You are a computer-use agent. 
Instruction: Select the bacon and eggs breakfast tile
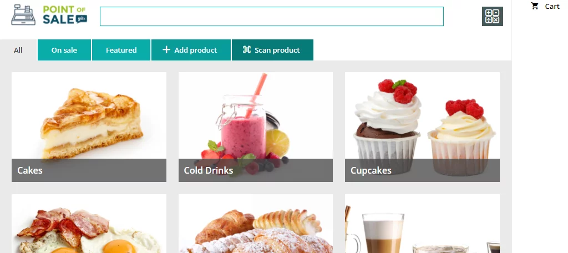(89, 224)
